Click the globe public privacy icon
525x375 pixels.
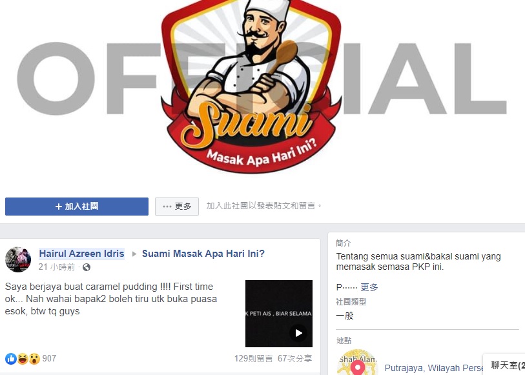(87, 267)
